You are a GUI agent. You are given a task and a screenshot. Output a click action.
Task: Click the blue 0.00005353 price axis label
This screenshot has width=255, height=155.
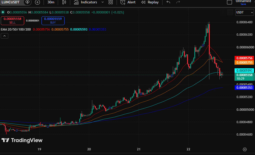244,88
